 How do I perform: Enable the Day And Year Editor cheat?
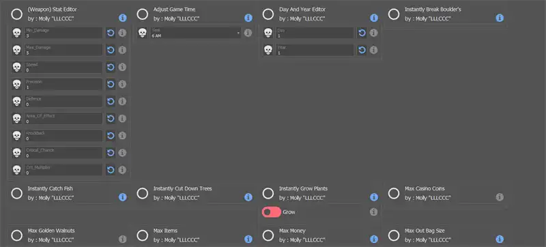(268, 14)
